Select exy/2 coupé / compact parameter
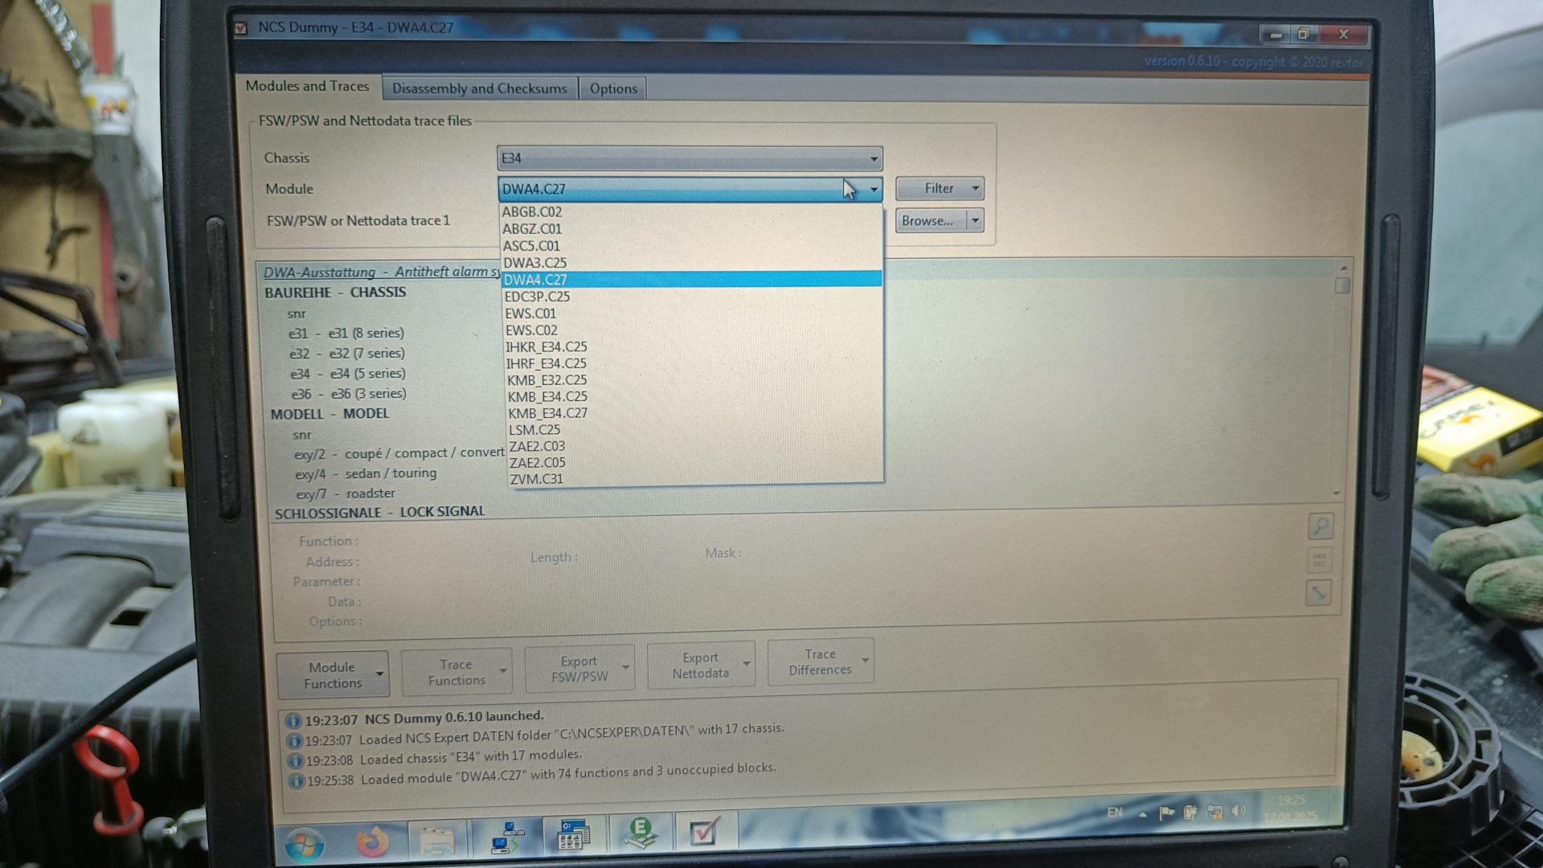1543x868 pixels. tap(399, 453)
